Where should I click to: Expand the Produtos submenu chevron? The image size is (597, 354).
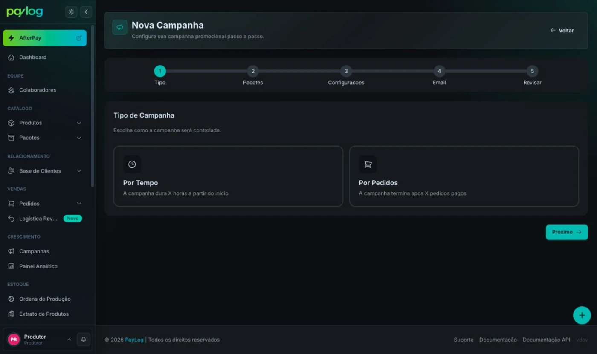pos(79,123)
